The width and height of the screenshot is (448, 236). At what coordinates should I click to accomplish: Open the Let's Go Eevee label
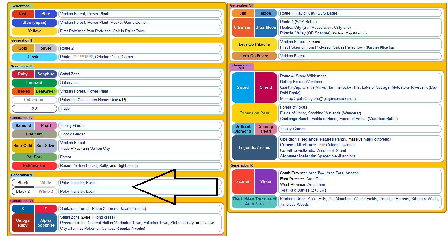[x=254, y=56]
